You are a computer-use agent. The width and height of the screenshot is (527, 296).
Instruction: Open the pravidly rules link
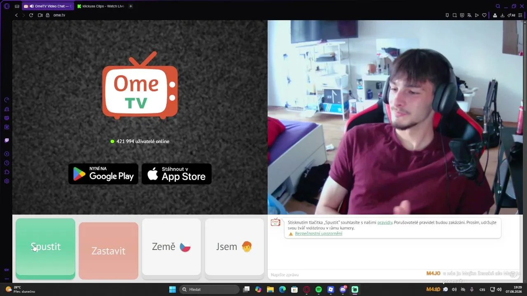pyautogui.click(x=385, y=222)
